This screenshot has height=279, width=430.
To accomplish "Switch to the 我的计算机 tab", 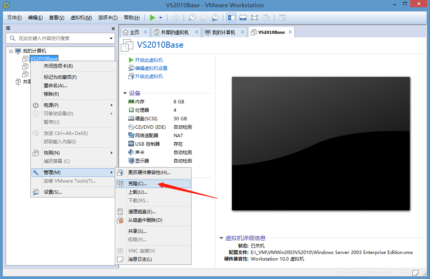I will click(224, 32).
